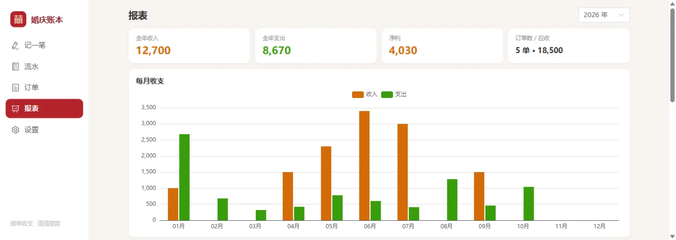Open the 订单 section
Image resolution: width=676 pixels, height=240 pixels.
(x=44, y=88)
